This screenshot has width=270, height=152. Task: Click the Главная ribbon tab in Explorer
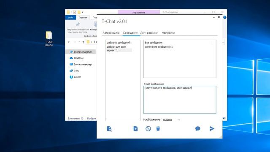pos(83,18)
